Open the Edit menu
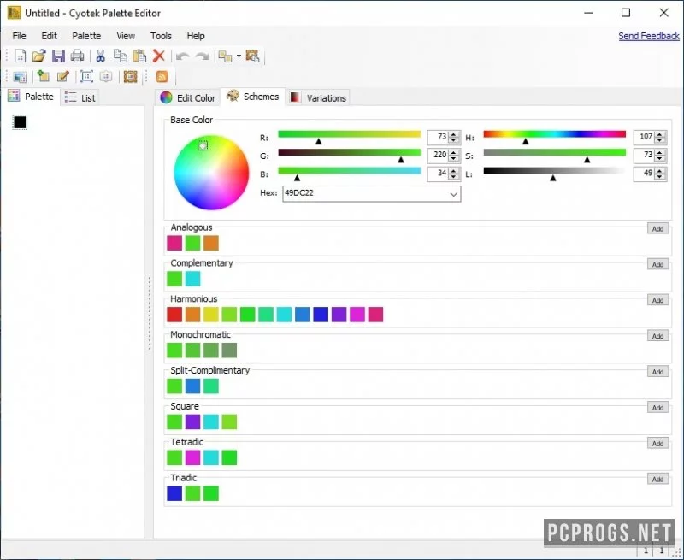The image size is (684, 560). coord(49,36)
